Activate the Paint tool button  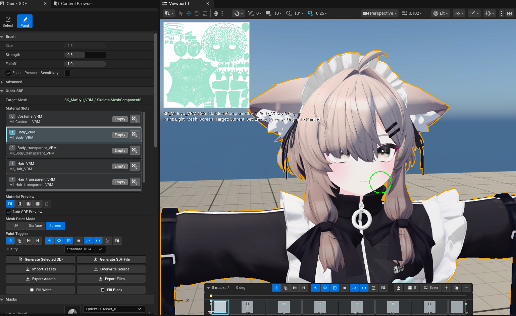tap(25, 21)
